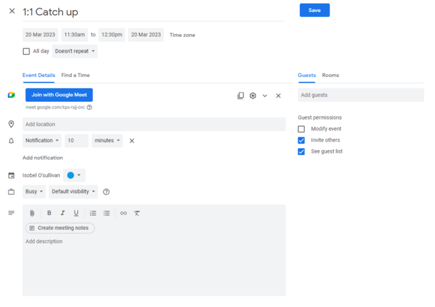Screen dimensions: 435x307
Task: Open visibility help question mark icon
Action: 106,192
